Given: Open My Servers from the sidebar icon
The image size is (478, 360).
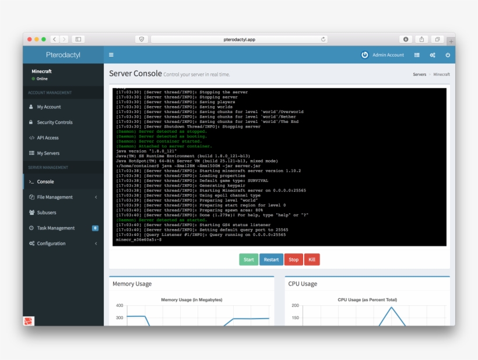Looking at the screenshot, I should coord(31,153).
